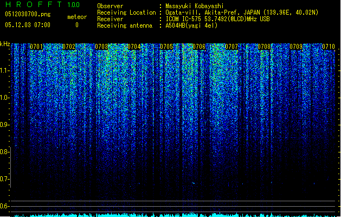Click the Observer field label
This screenshot has height=217, width=341.
(x=110, y=6)
